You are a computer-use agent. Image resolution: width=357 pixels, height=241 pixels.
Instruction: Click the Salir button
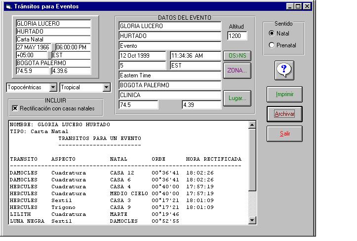pos(284,134)
